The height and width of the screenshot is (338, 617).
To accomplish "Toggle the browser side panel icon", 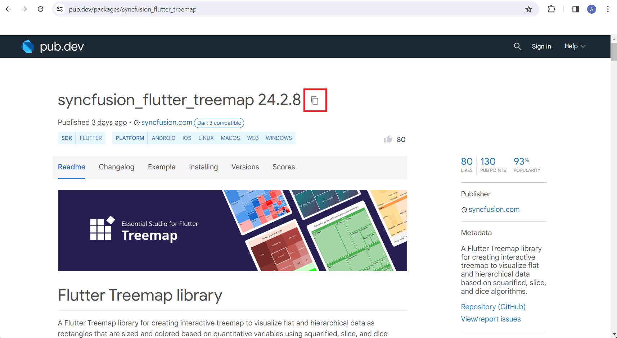I will (576, 9).
